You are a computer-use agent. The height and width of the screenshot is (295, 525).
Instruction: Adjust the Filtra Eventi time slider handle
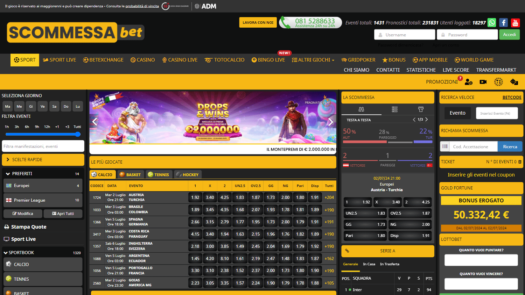click(78, 134)
